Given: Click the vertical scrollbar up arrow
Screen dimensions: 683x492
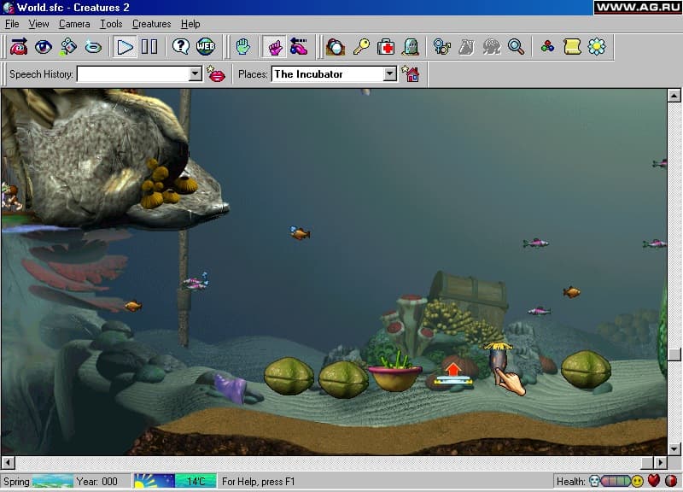Looking at the screenshot, I should coord(674,96).
